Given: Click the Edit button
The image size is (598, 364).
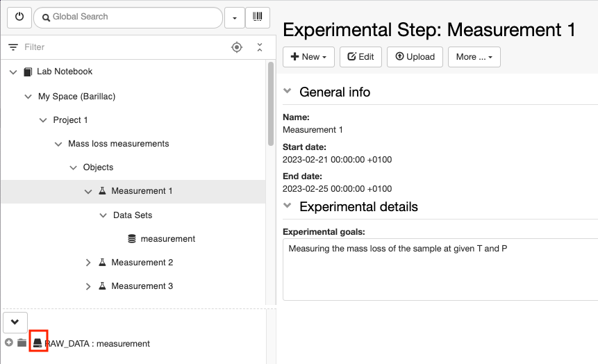Looking at the screenshot, I should [360, 57].
